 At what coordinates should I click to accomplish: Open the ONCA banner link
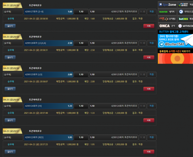[x=167, y=25]
